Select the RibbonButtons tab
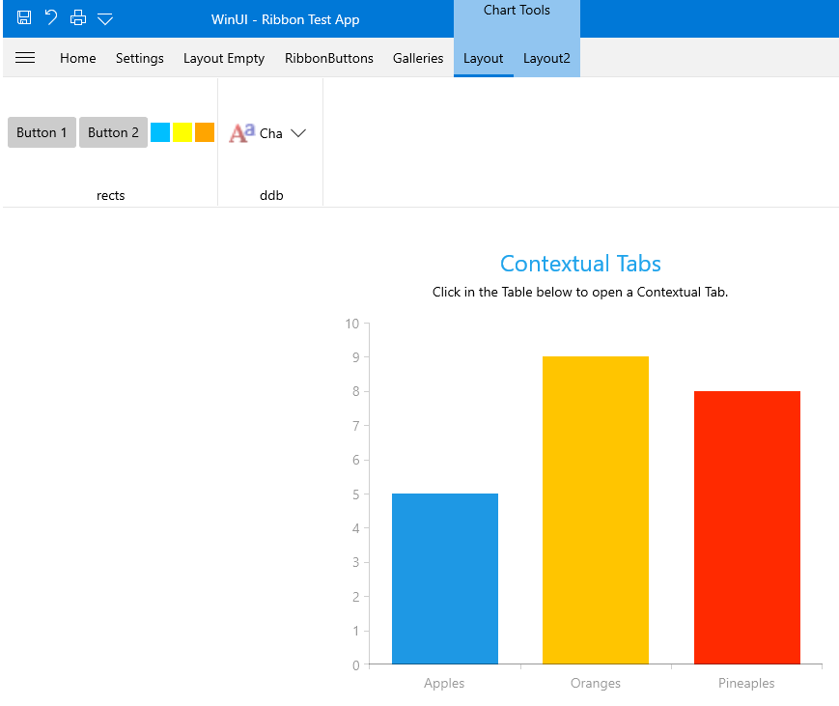The height and width of the screenshot is (706, 839). (x=329, y=58)
